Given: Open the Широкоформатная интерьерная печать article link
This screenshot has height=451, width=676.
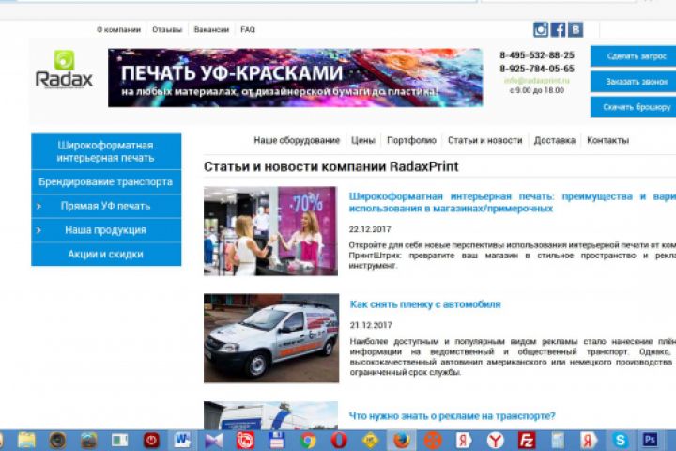Looking at the screenshot, I should coord(513,202).
